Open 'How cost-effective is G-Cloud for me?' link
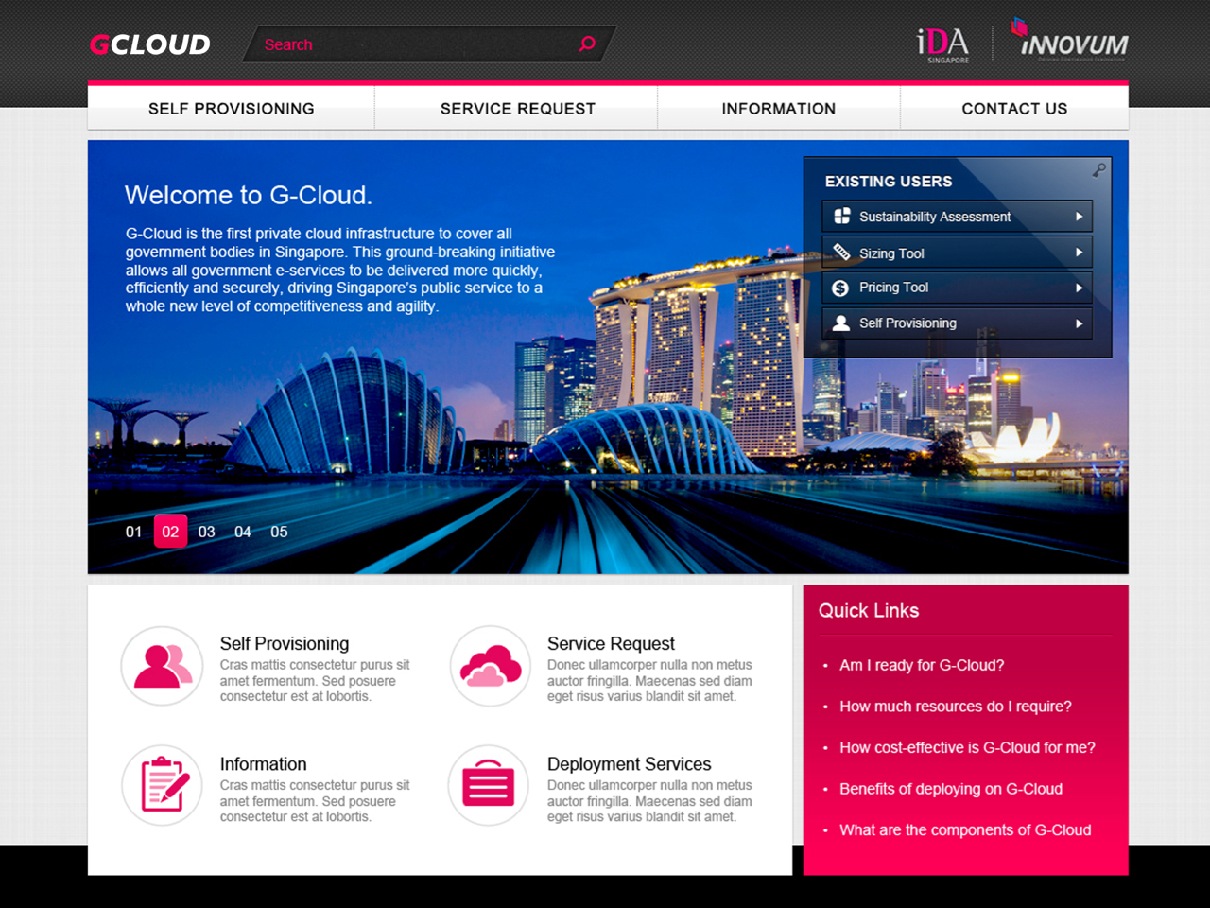Screen dimensions: 1210x908 [x=967, y=747]
